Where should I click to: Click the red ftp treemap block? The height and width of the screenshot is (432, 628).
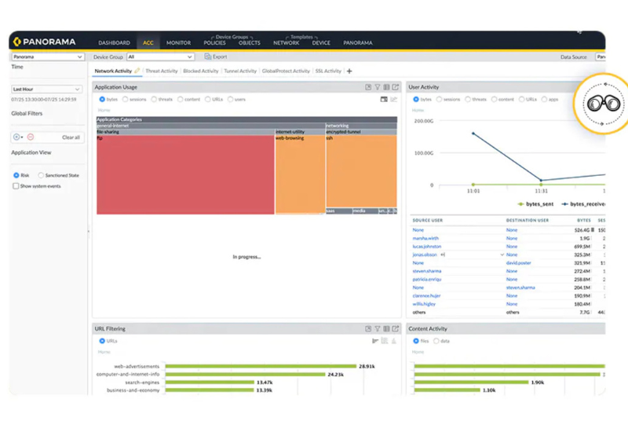tap(184, 174)
